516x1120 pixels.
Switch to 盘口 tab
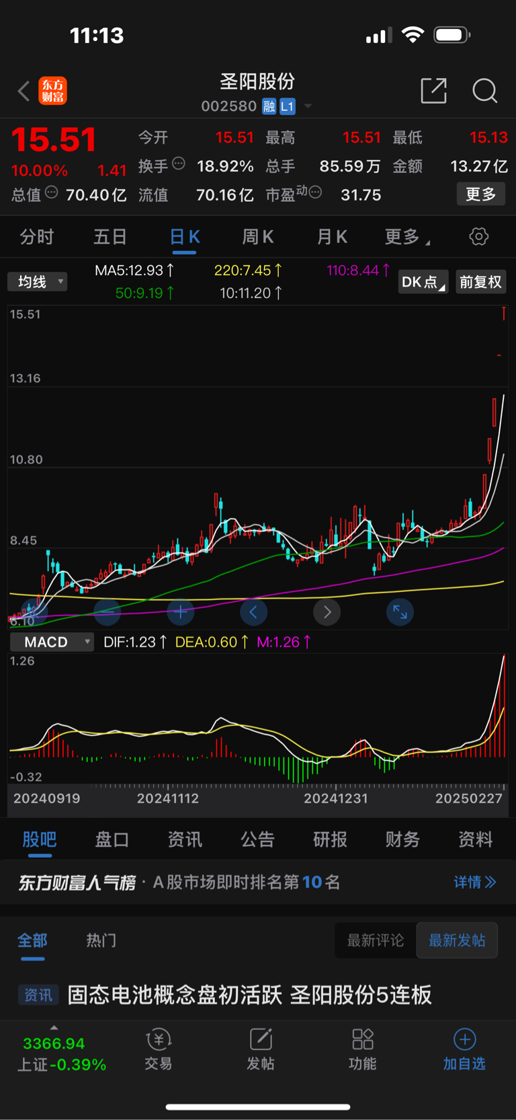click(x=112, y=839)
